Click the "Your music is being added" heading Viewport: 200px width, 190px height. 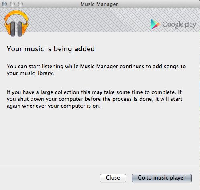[51, 49]
